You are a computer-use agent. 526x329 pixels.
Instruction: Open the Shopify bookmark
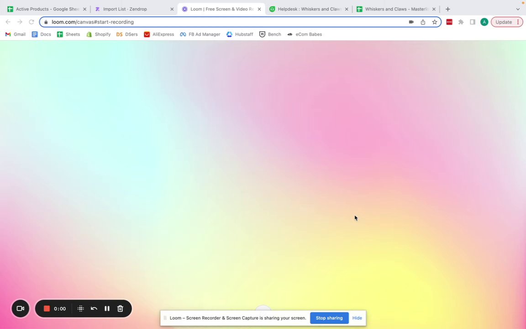pyautogui.click(x=99, y=34)
